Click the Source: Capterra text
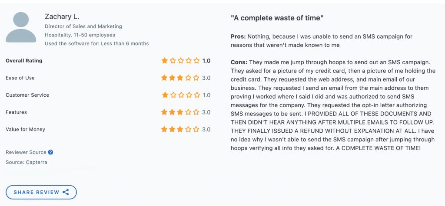This screenshot has width=445, height=206. (27, 162)
